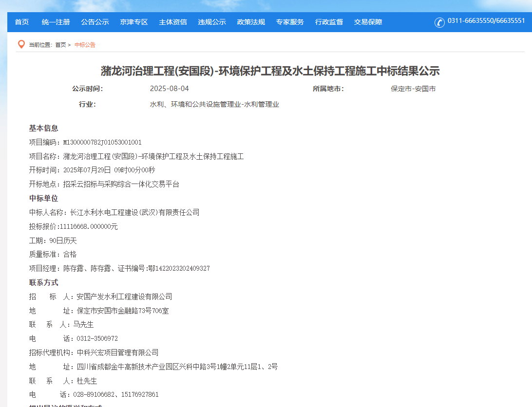The image size is (532, 407).
Task: Visit the 主体资信 credit information page
Action: coord(172,22)
